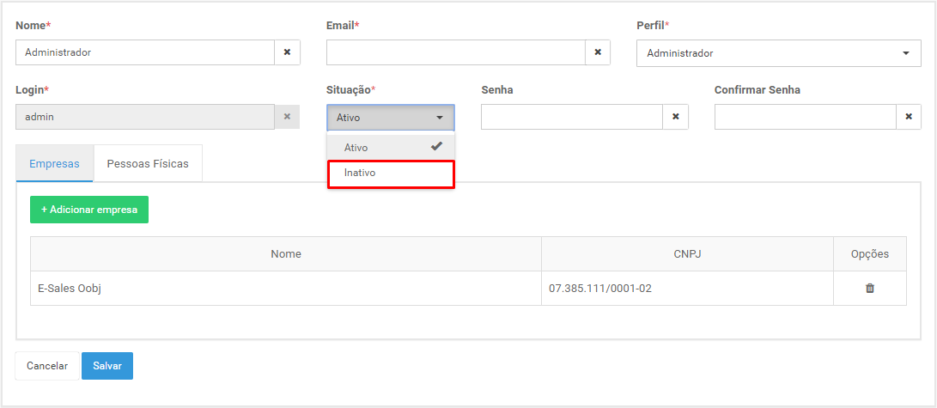
Task: Click the checkmark next to Ativo option
Action: tap(437, 146)
